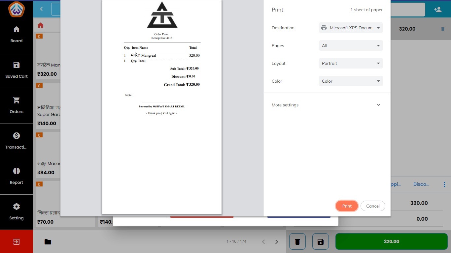This screenshot has width=451, height=253.
Task: Open the folder icon in bottom bar
Action: click(48, 242)
